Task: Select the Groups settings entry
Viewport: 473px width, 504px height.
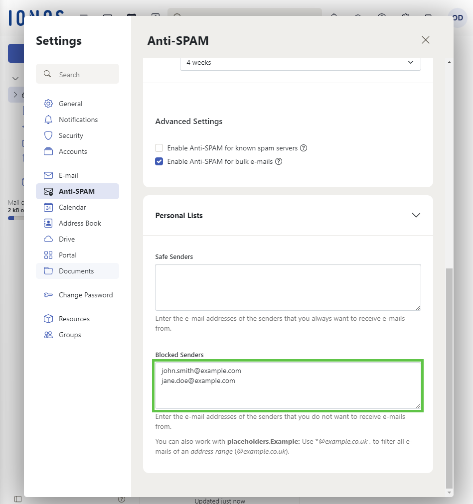Action: point(70,335)
